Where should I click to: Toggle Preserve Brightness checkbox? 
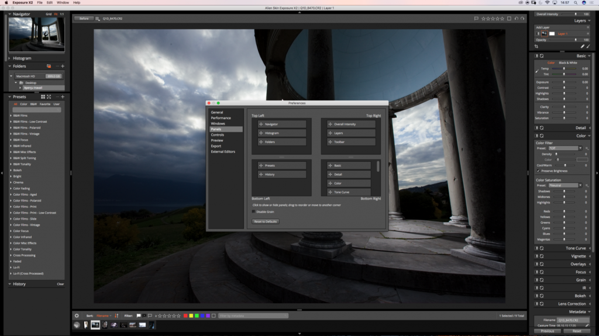tap(538, 171)
